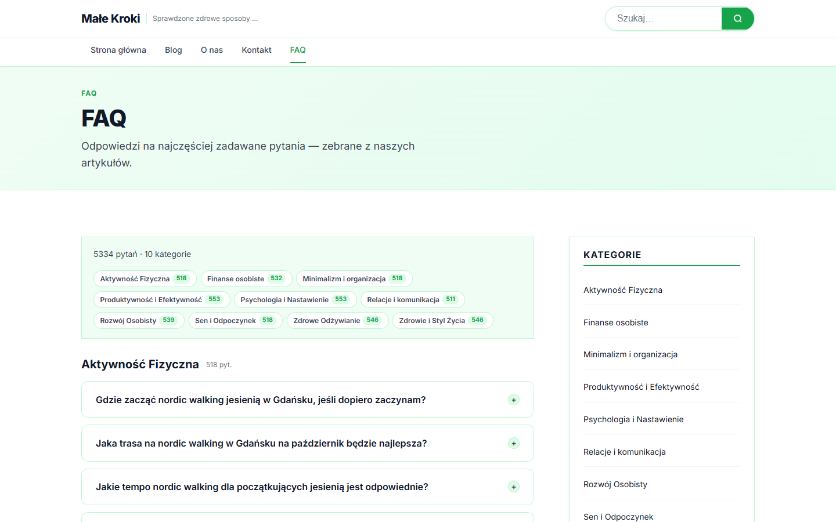Viewport: 836px width, 522px height.
Task: Click the '5334 pytań · 10 kategorie' summary text
Action: coord(142,254)
